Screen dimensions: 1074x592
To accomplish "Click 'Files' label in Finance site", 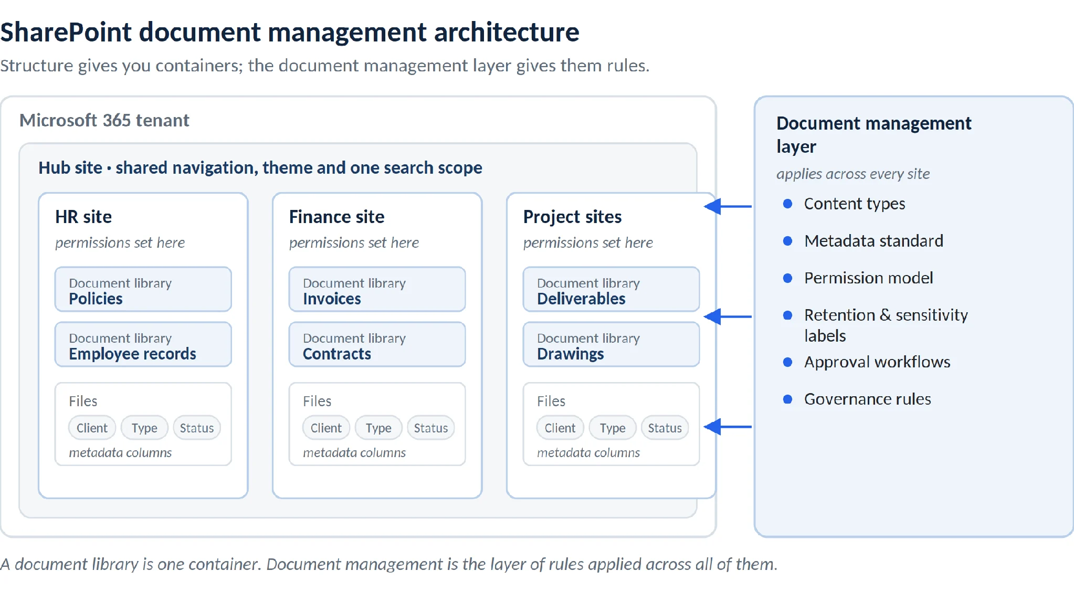I will (317, 401).
